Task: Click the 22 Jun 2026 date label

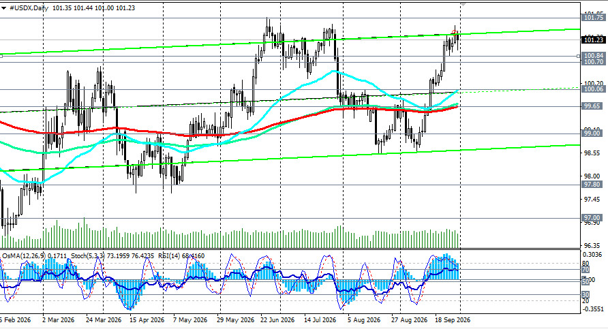Action: 277,320
